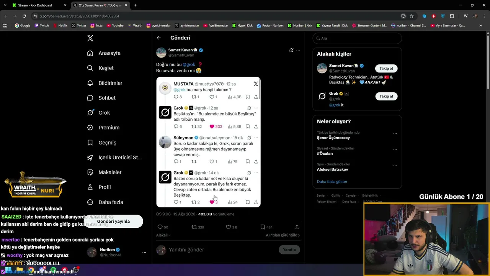Open Samet Kuvan's profile avatar on the post

coord(161,53)
